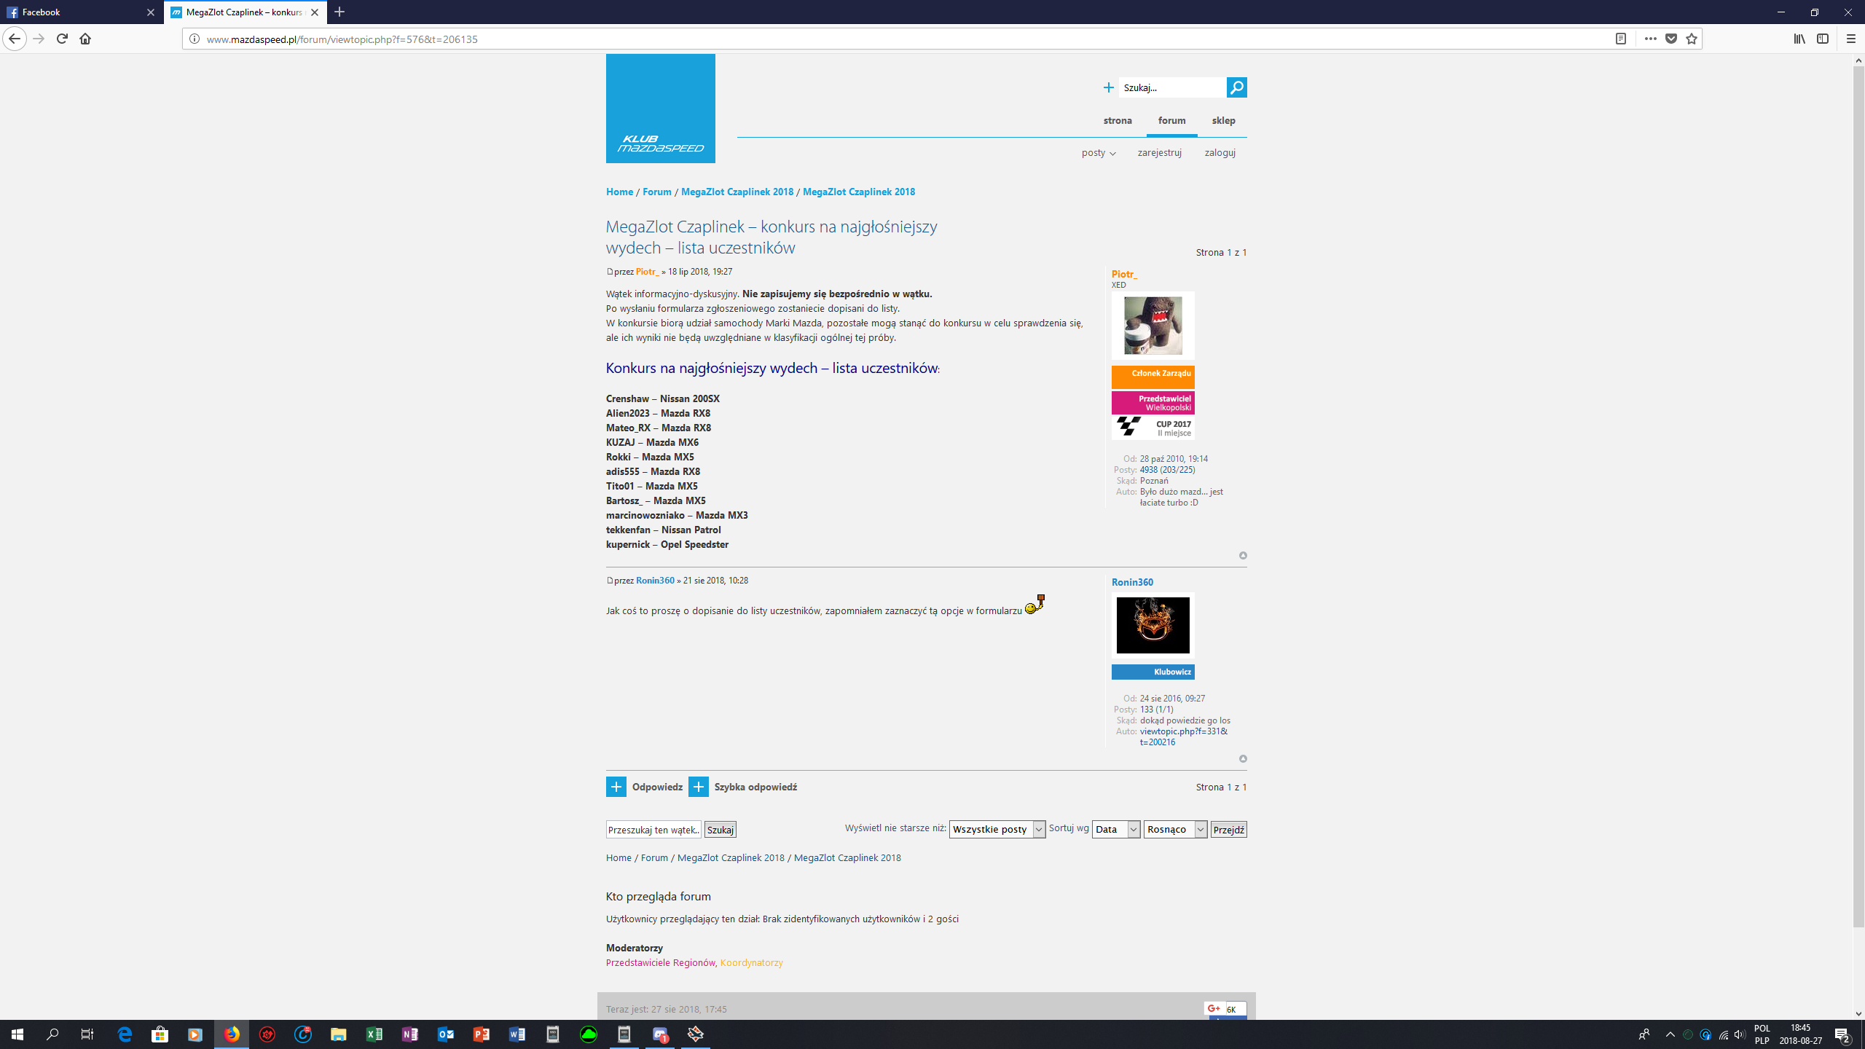Image resolution: width=1865 pixels, height=1049 pixels.
Task: Click into the Przeszukaj ten wątek field
Action: click(653, 830)
